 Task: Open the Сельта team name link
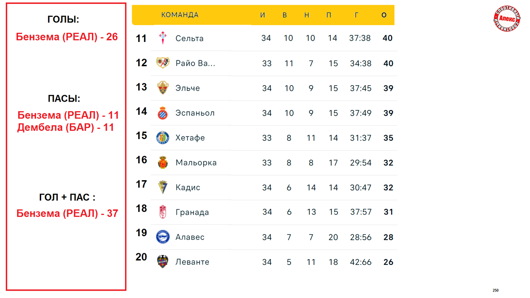[x=189, y=38]
